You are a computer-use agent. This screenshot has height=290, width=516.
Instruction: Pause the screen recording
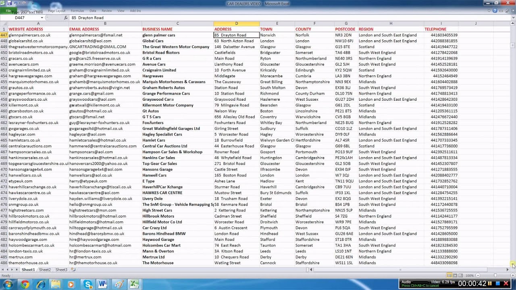point(490,284)
